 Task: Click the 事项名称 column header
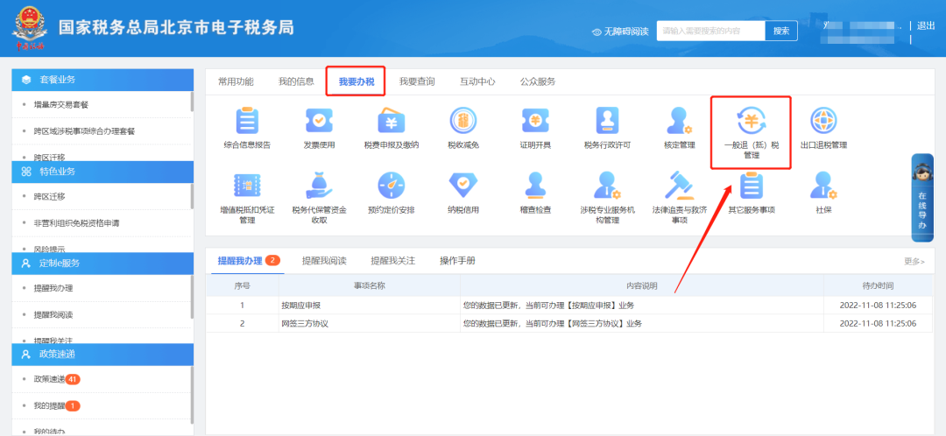[370, 285]
